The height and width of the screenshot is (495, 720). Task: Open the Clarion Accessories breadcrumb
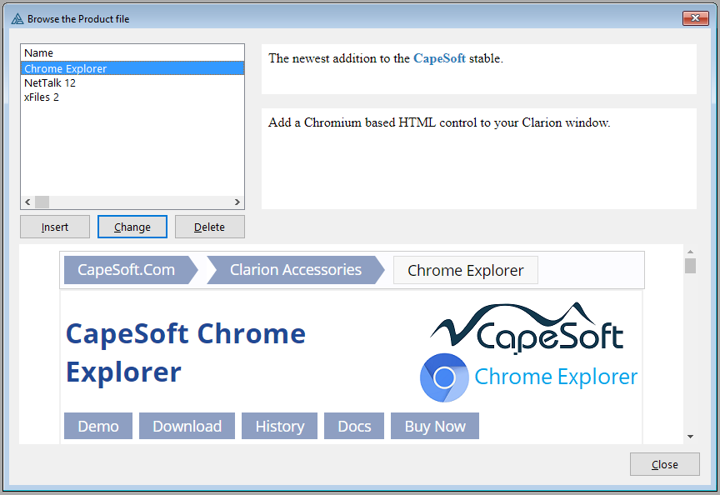295,270
